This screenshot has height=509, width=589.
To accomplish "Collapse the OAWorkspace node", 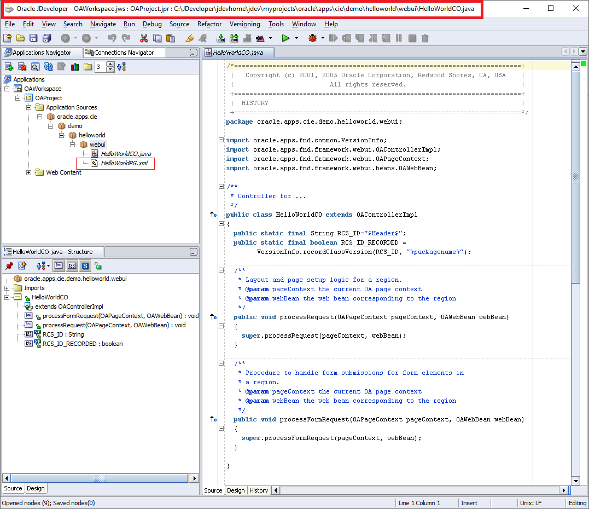I will pos(7,89).
